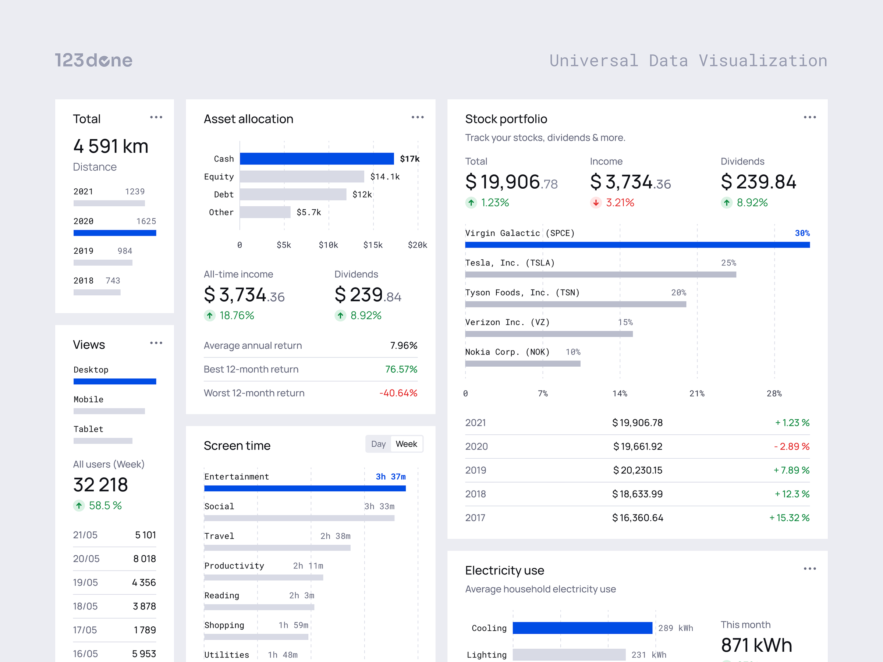Expand the Tesla, Inc. (TSLA) row

(510, 263)
